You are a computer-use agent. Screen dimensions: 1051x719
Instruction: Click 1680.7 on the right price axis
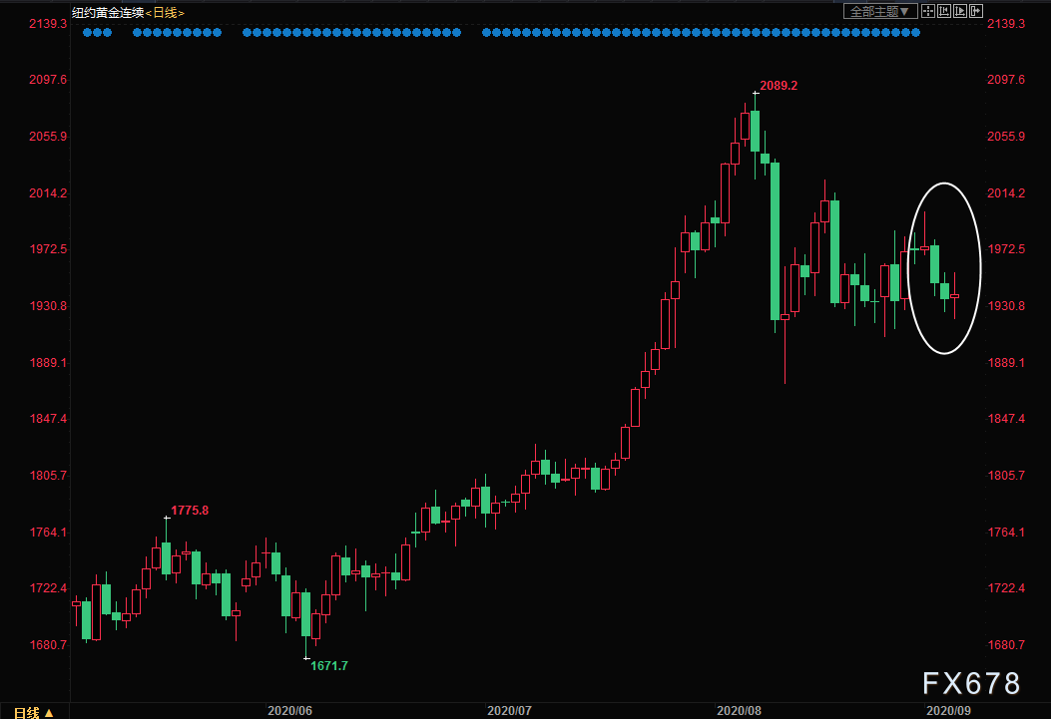1006,645
